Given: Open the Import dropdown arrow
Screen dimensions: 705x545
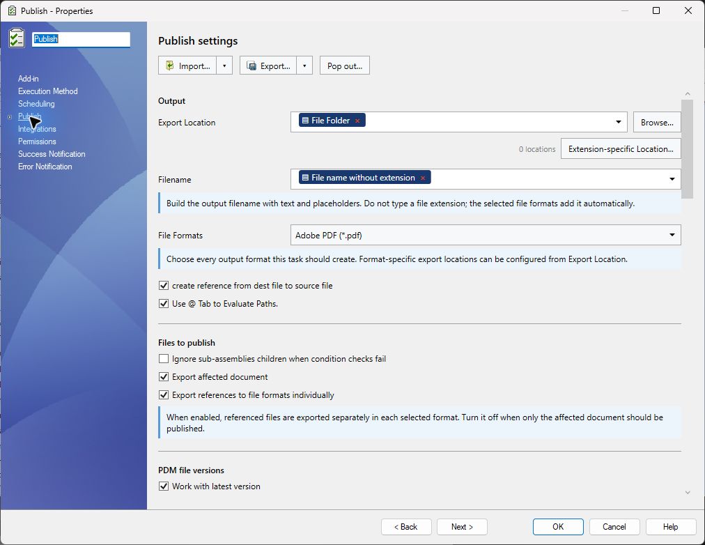Looking at the screenshot, I should 224,66.
